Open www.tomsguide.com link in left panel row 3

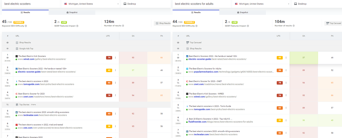point(46,84)
